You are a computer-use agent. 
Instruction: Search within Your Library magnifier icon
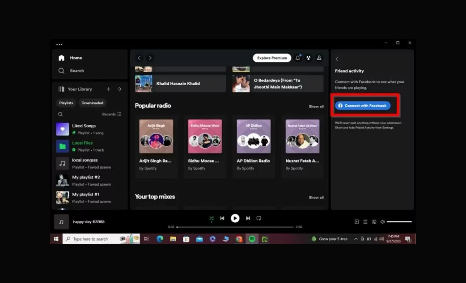(60, 114)
